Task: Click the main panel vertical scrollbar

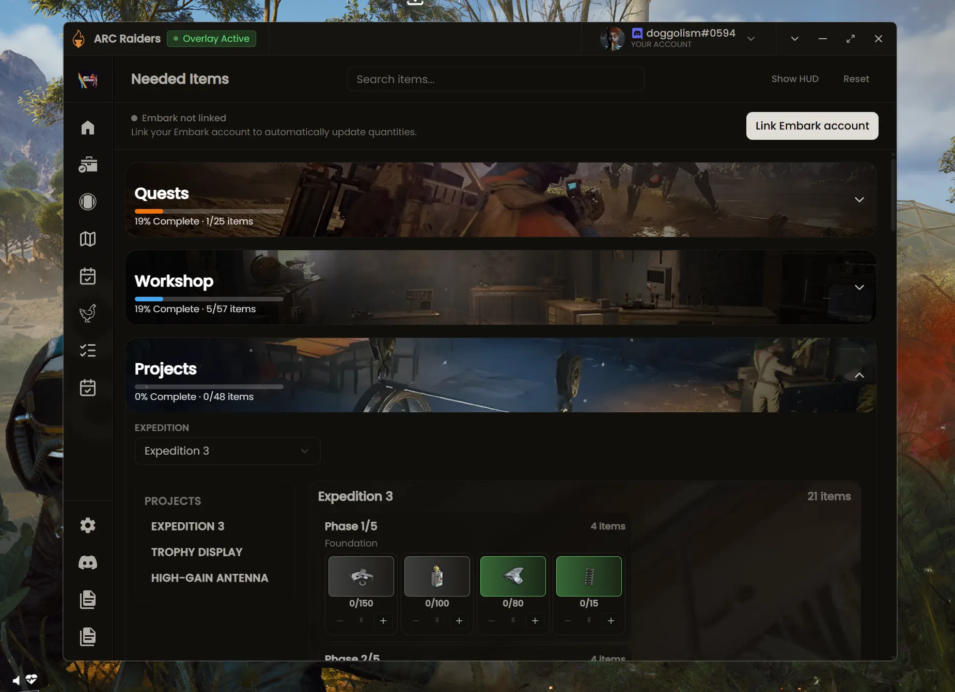Action: 893,195
